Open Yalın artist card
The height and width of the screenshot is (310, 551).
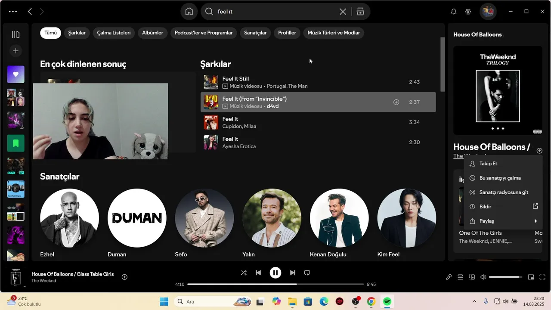(x=272, y=223)
